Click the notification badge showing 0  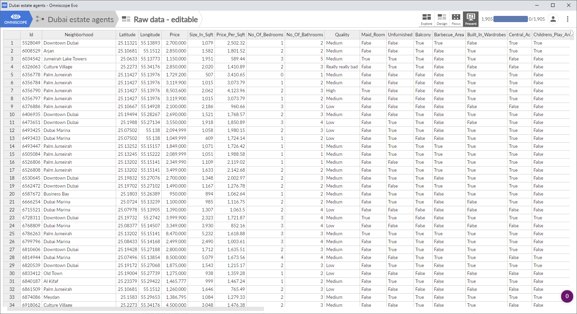[567, 296]
